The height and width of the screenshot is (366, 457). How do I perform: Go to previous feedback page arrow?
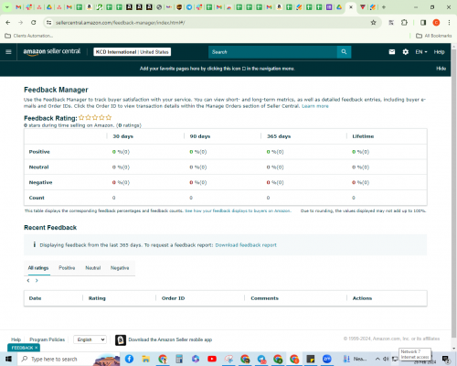pos(28,281)
